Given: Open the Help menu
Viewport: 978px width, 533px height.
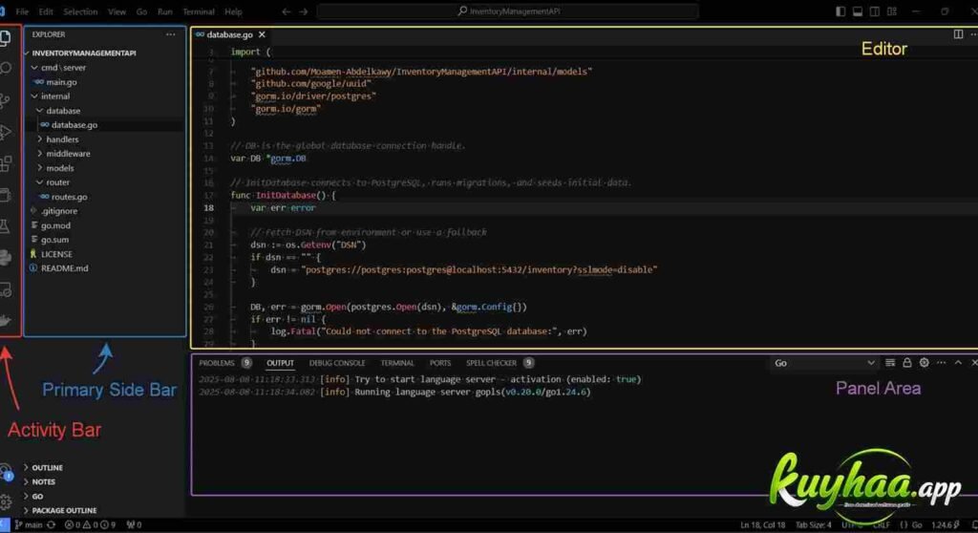Looking at the screenshot, I should click(233, 11).
